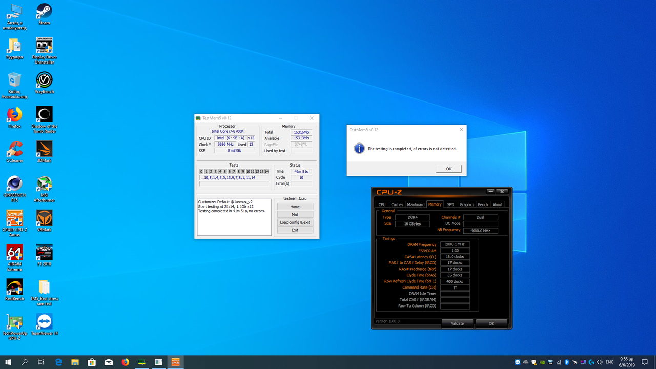Viewport: 656px width, 369px height.
Task: Switch to the Graphics tab in CPU-Z
Action: point(467,204)
